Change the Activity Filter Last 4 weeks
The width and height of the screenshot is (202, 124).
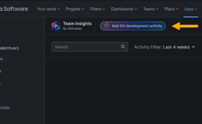tap(164, 47)
